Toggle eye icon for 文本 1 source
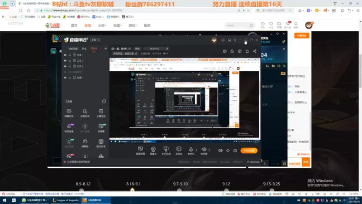Screen dimensions: 362x204 [65, 55]
